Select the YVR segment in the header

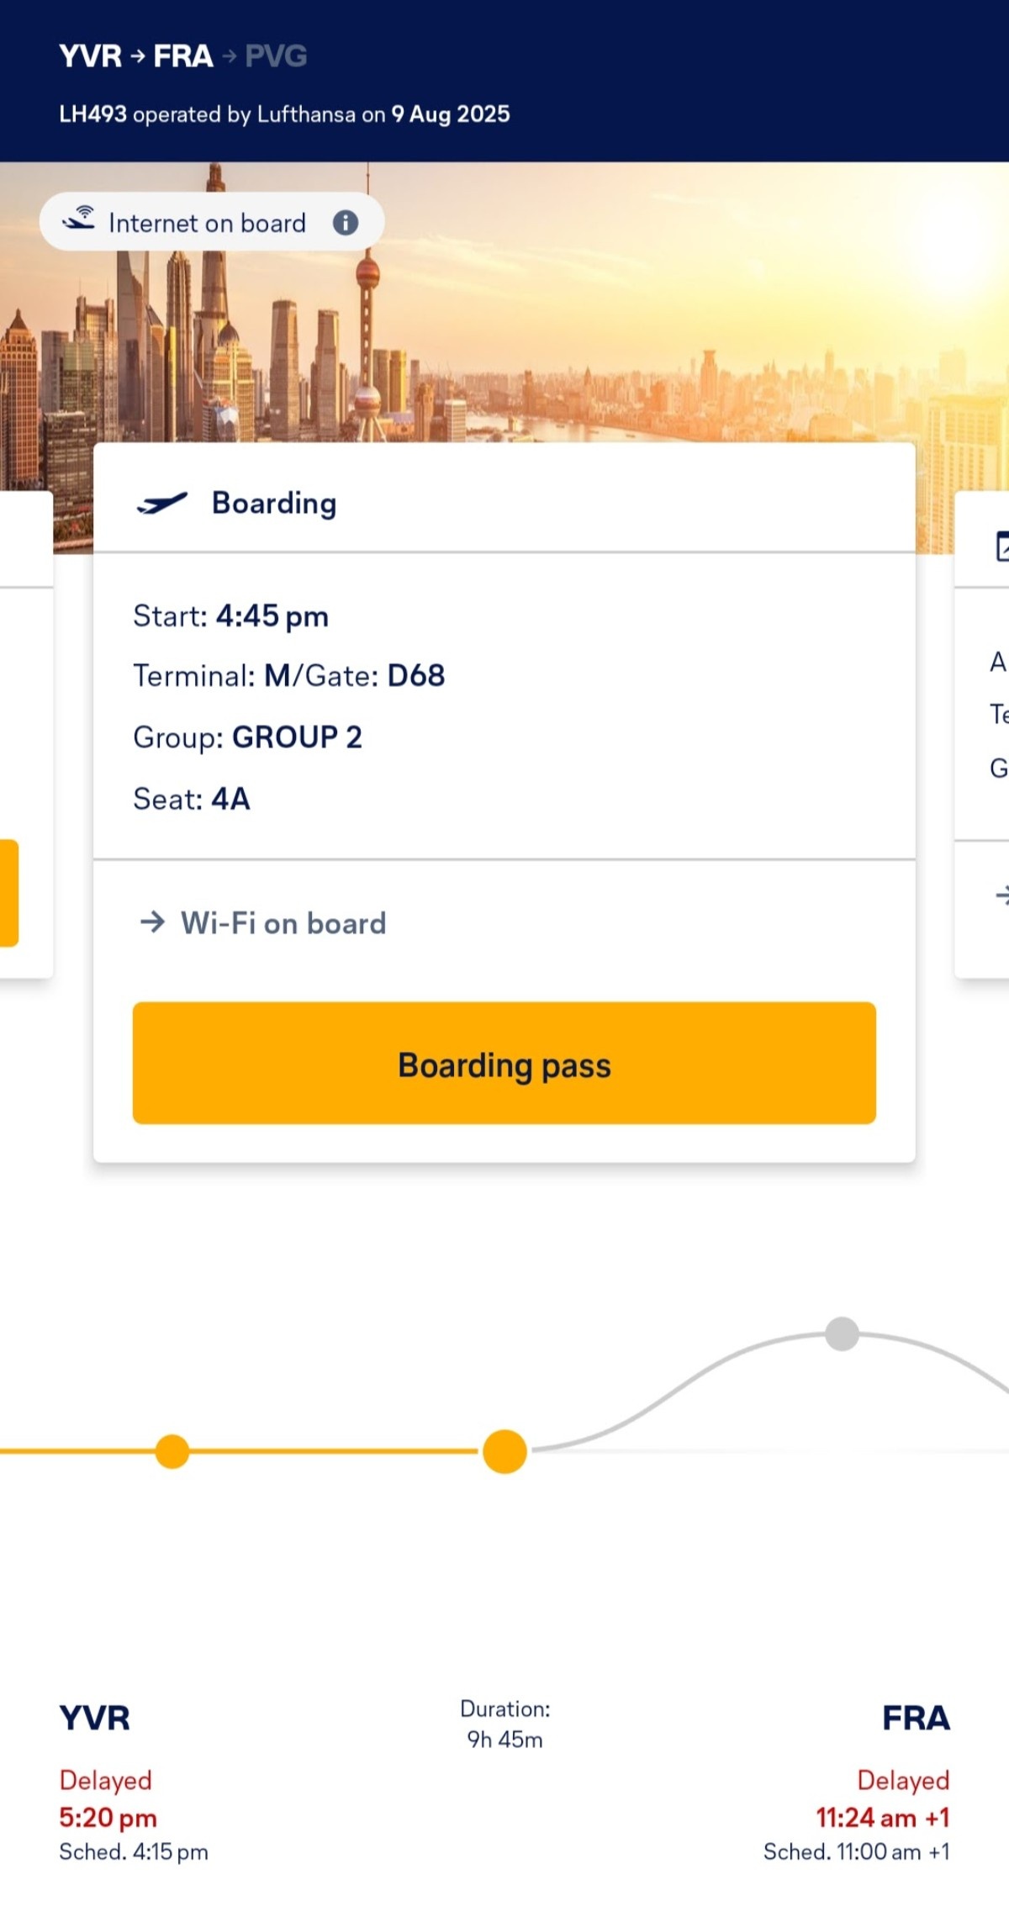[91, 56]
